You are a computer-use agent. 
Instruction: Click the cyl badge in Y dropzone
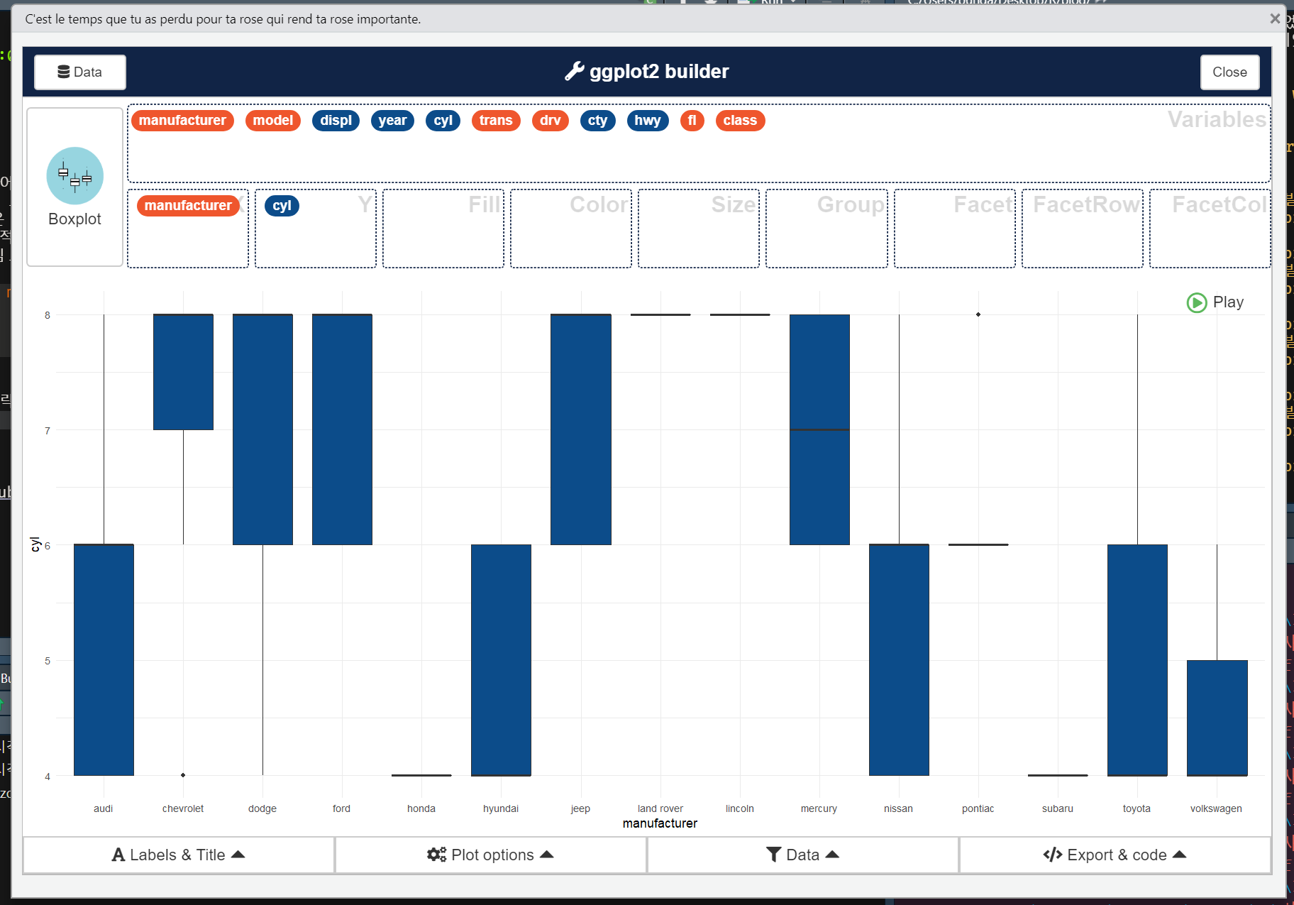coord(282,206)
